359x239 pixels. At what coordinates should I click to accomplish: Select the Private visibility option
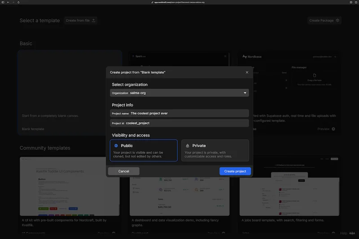pos(215,150)
